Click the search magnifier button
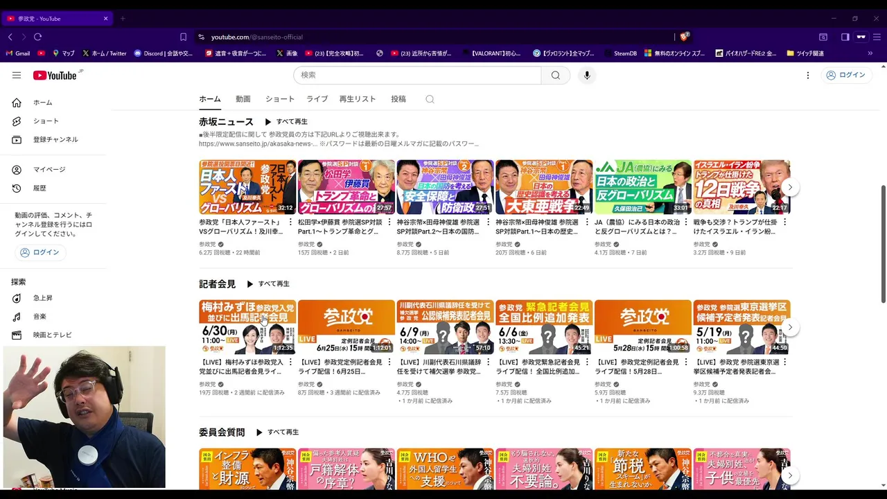The height and width of the screenshot is (499, 887). pos(556,75)
